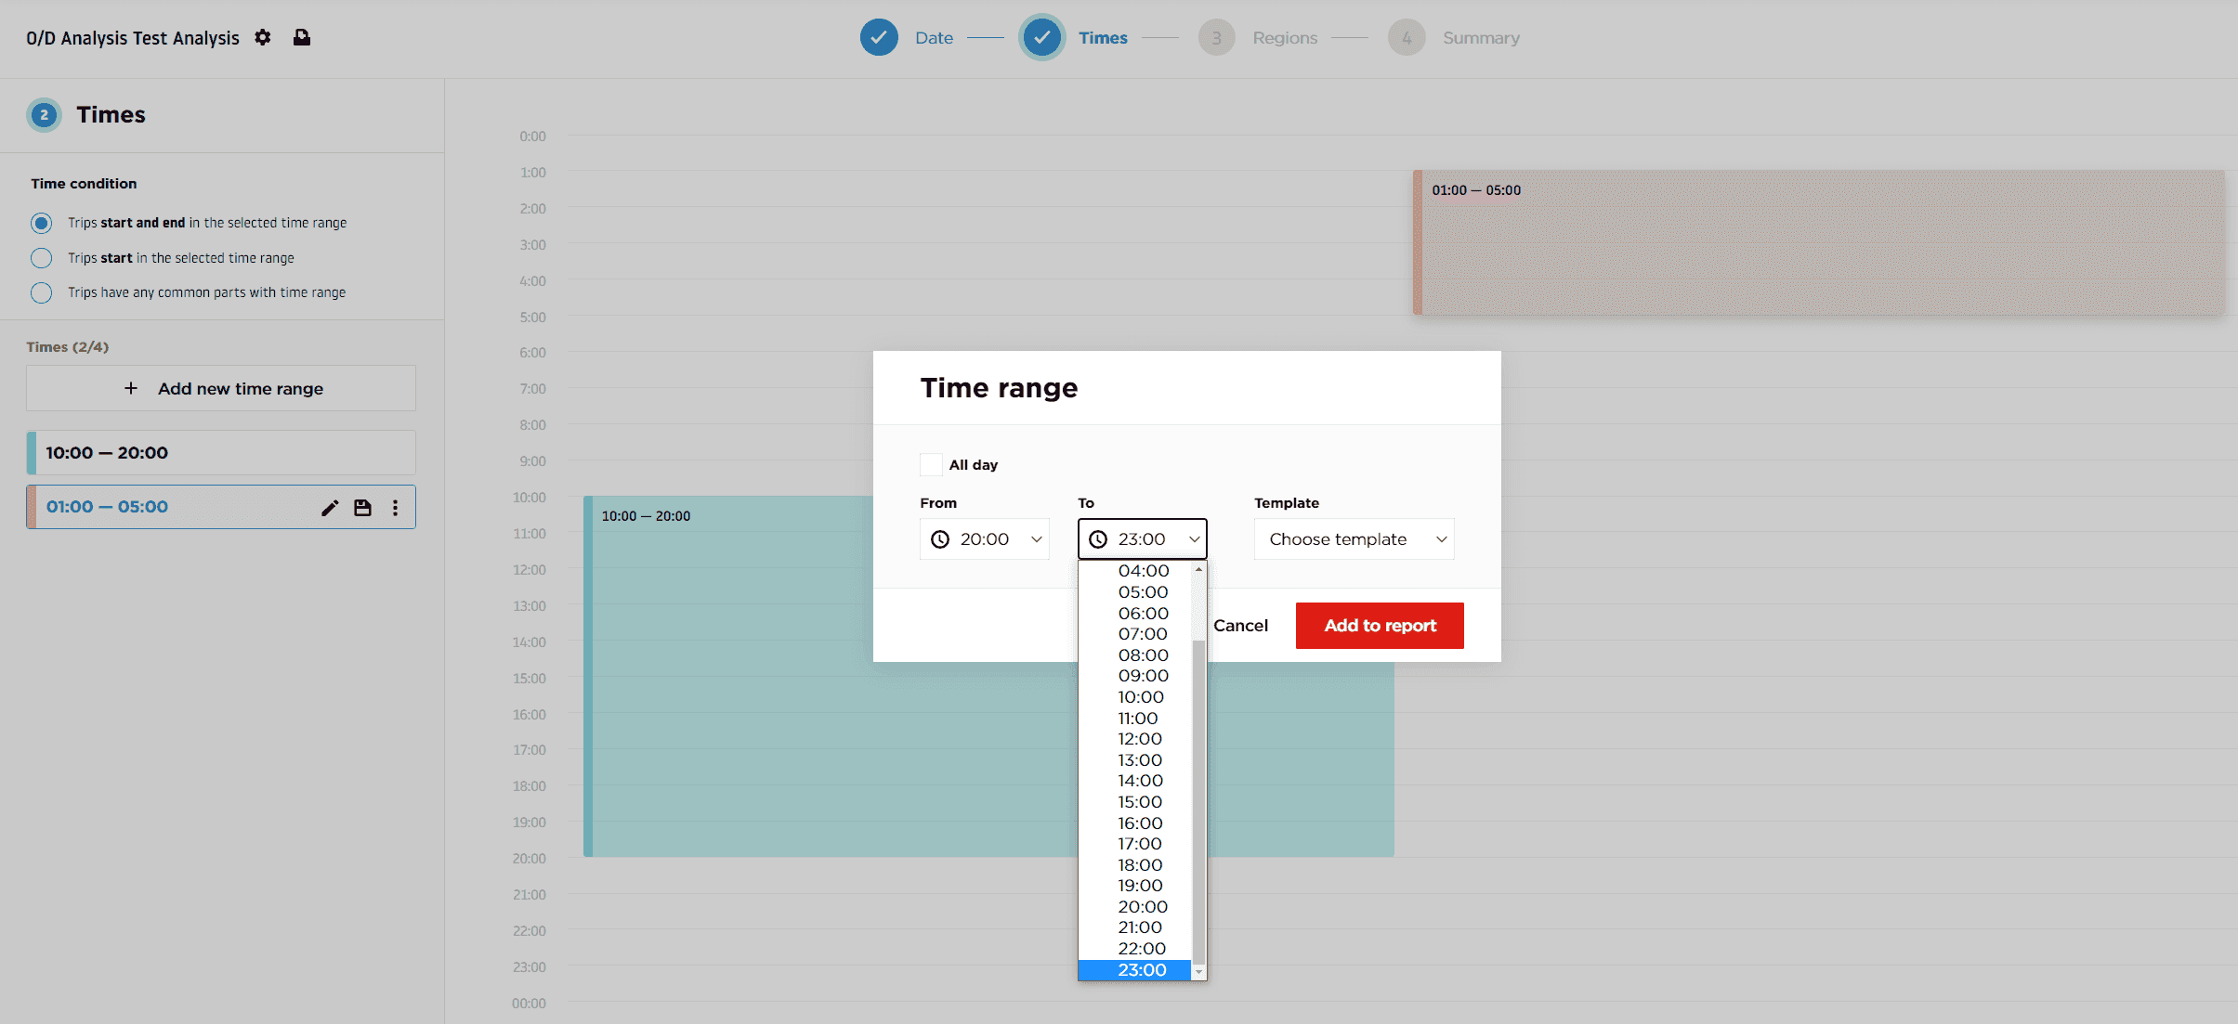Select Trips start in the selected time range
The width and height of the screenshot is (2238, 1024).
click(x=42, y=258)
